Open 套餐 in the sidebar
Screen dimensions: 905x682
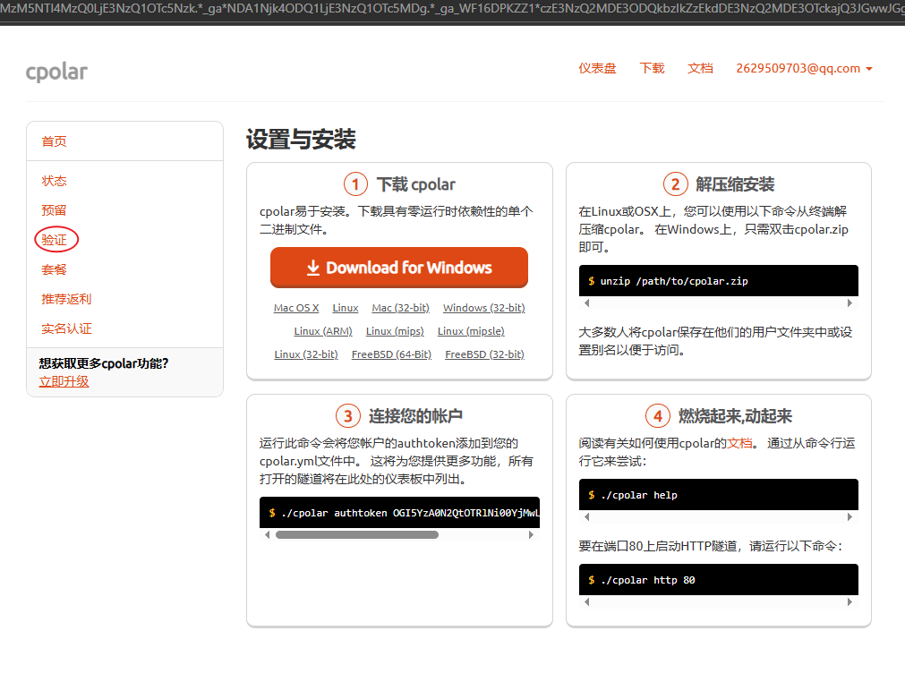coord(55,269)
